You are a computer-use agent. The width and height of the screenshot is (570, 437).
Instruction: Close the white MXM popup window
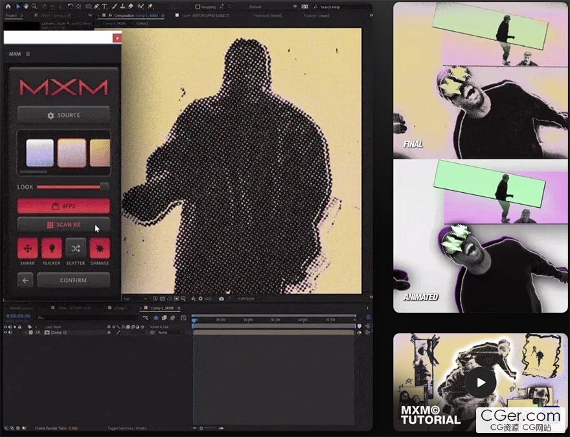117,38
